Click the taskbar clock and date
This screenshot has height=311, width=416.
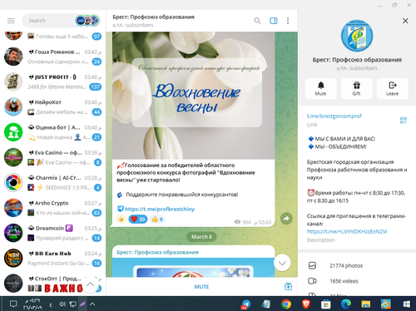[32, 304]
